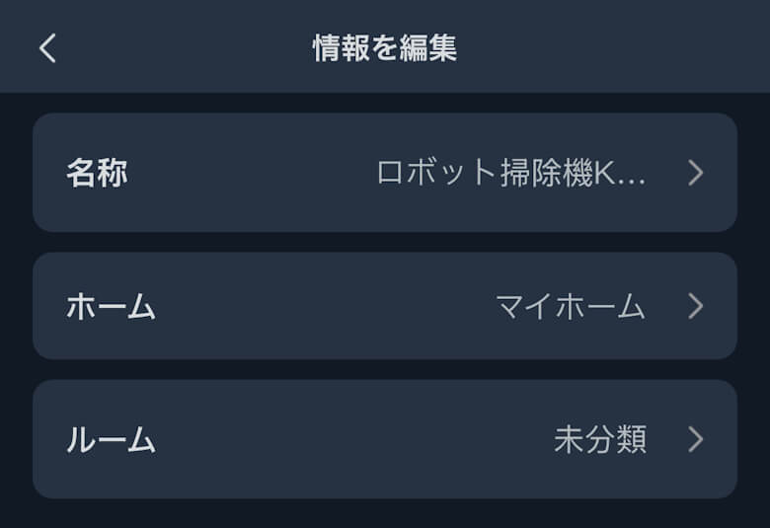Open the 名称 setting label
The image size is (770, 528).
click(97, 174)
